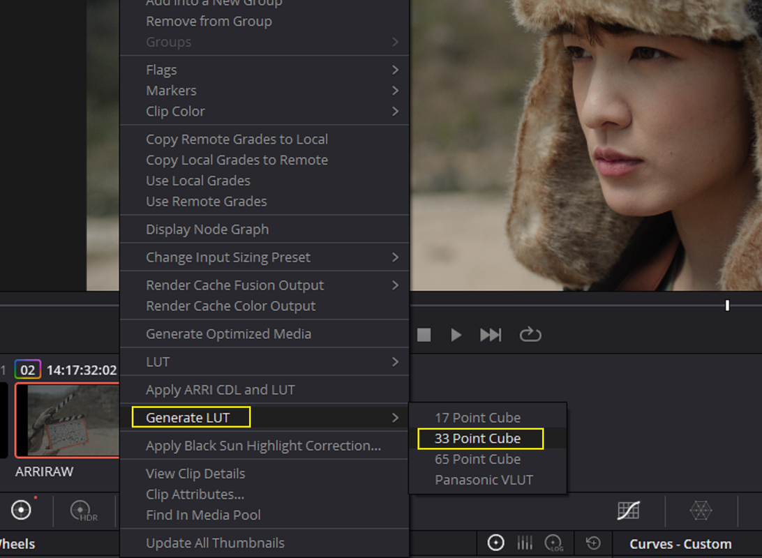
Task: Start playback with the Play button
Action: point(456,335)
